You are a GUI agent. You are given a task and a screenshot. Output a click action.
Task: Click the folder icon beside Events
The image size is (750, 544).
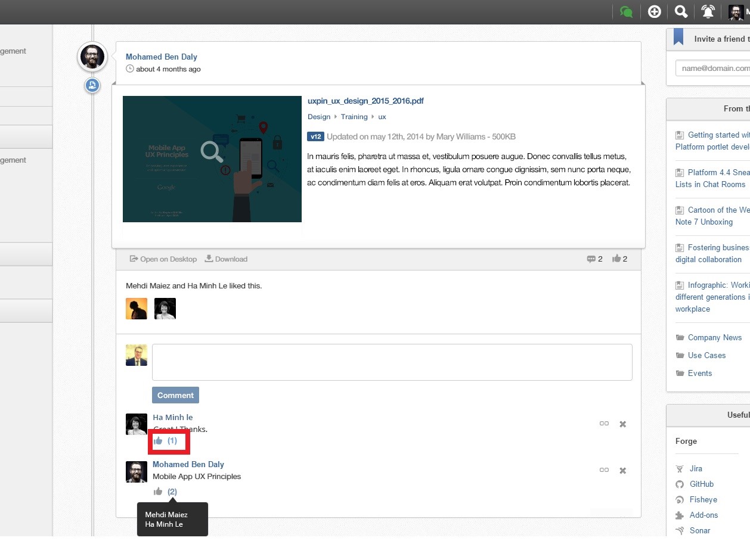coord(680,374)
